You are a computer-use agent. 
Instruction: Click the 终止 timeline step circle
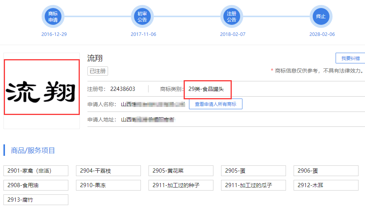click(x=321, y=16)
